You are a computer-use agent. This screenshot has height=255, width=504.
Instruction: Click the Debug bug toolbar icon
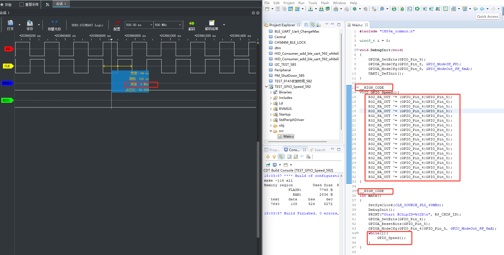tap(355, 9)
